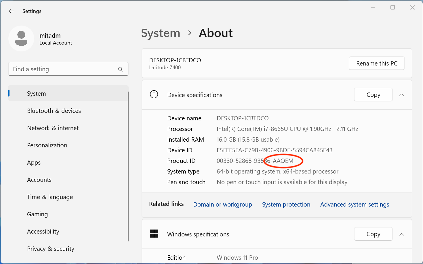Click the System type label
This screenshot has width=423, height=264.
point(183,171)
